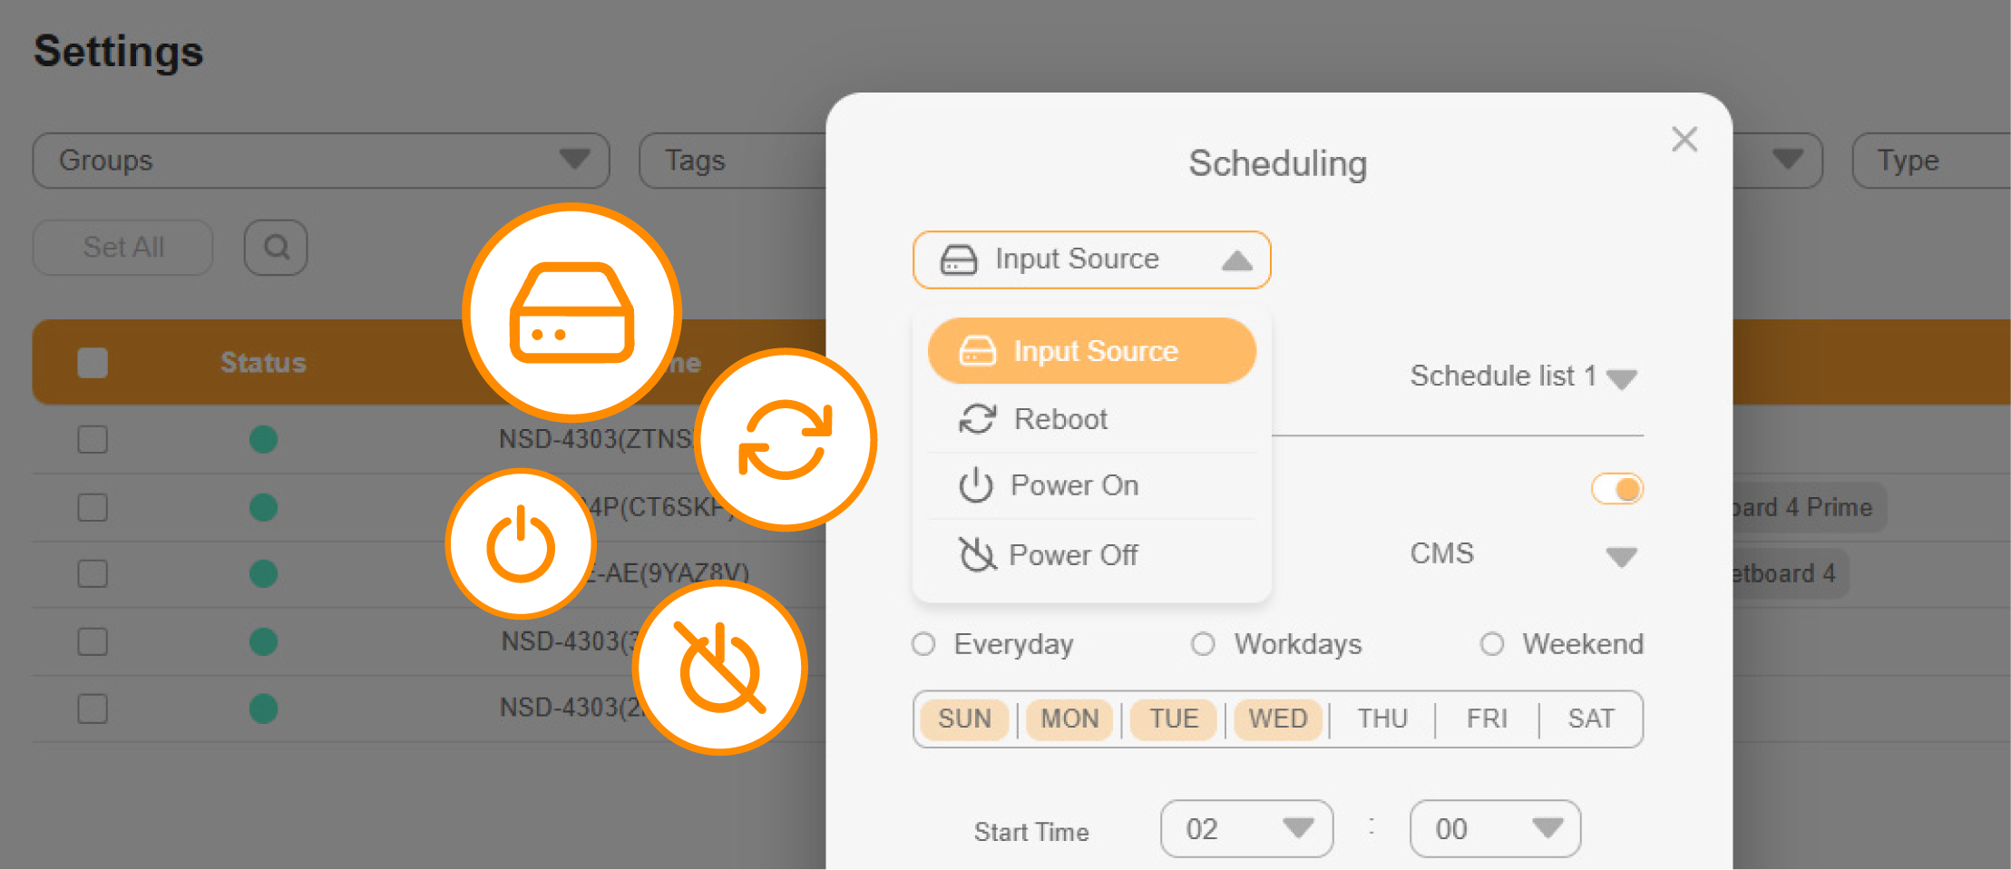This screenshot has height=870, width=2011.
Task: Choose the Power Off action
Action: pyautogui.click(x=1074, y=554)
